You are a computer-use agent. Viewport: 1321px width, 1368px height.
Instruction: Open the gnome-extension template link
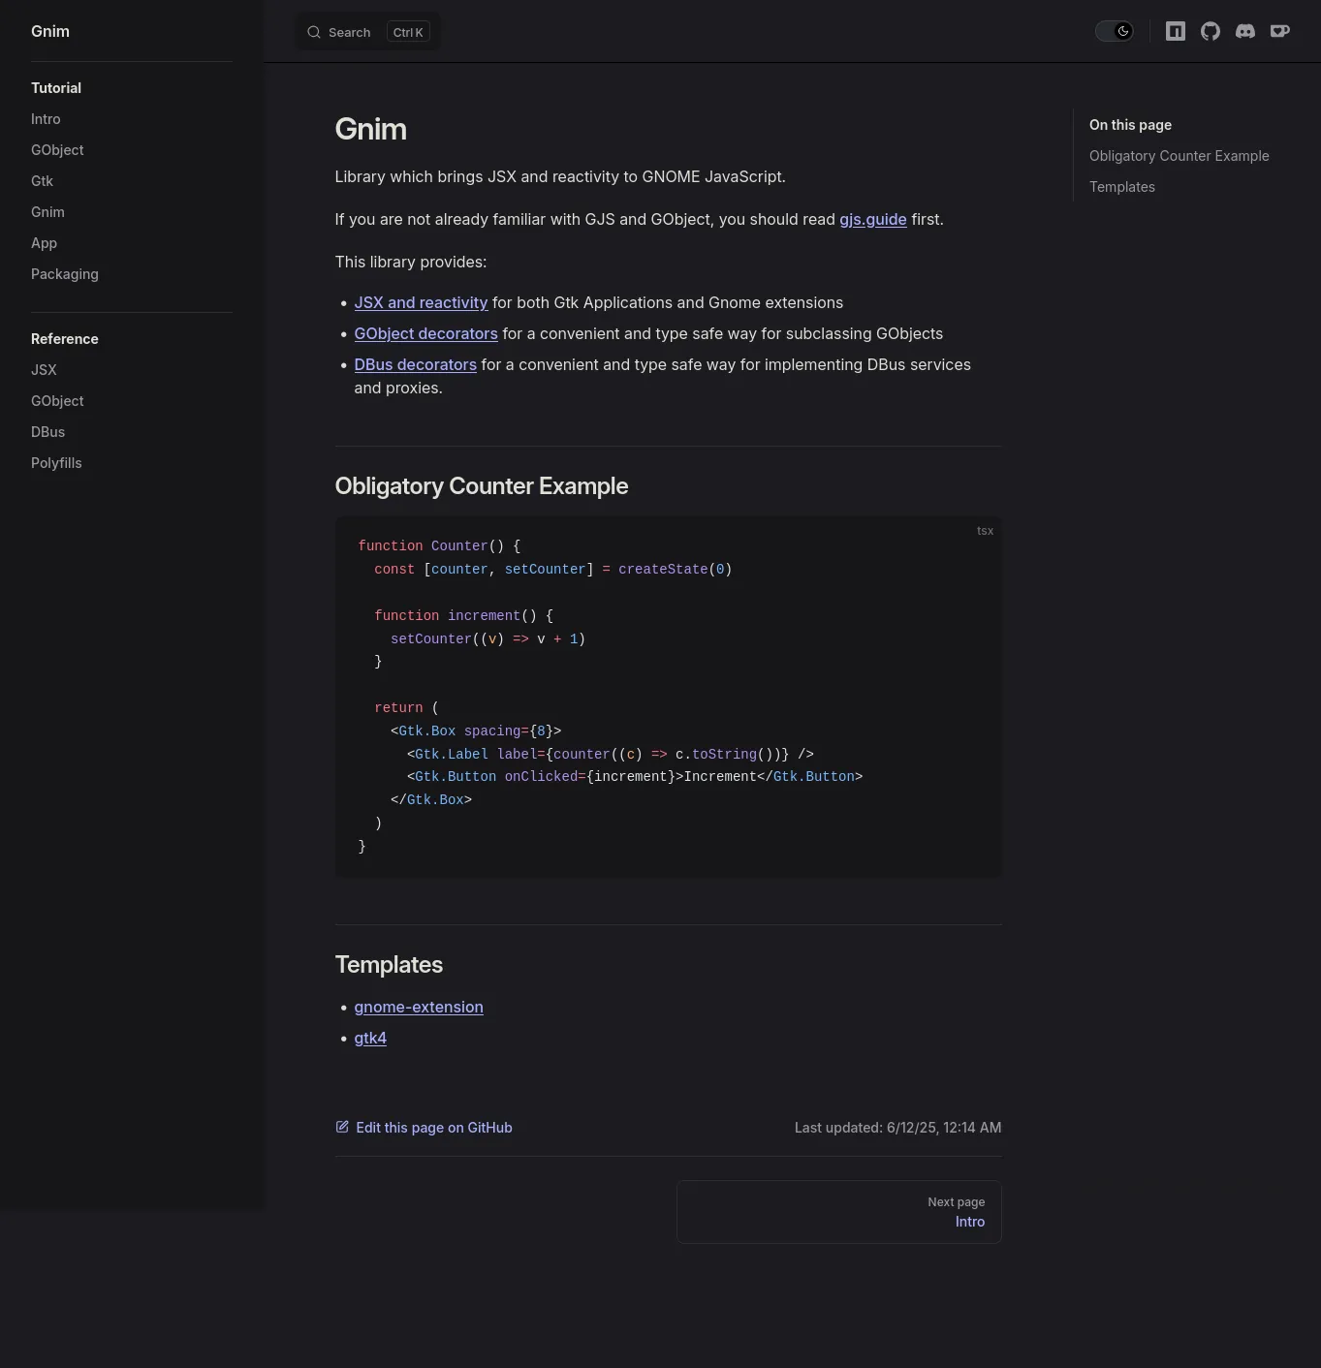click(x=419, y=1007)
